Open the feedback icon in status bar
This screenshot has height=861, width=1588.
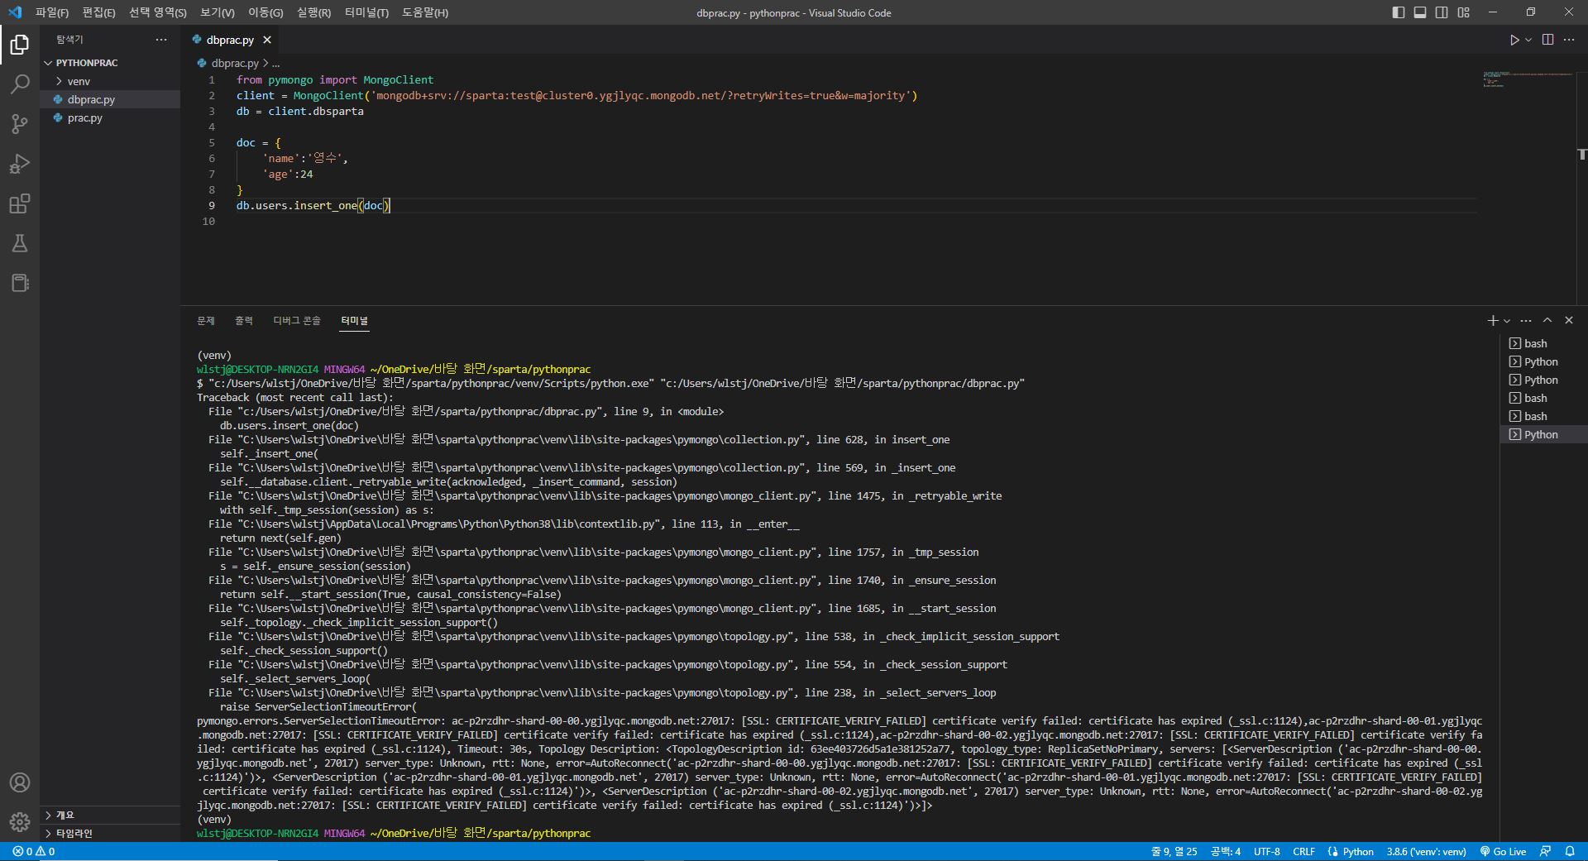(x=1545, y=851)
